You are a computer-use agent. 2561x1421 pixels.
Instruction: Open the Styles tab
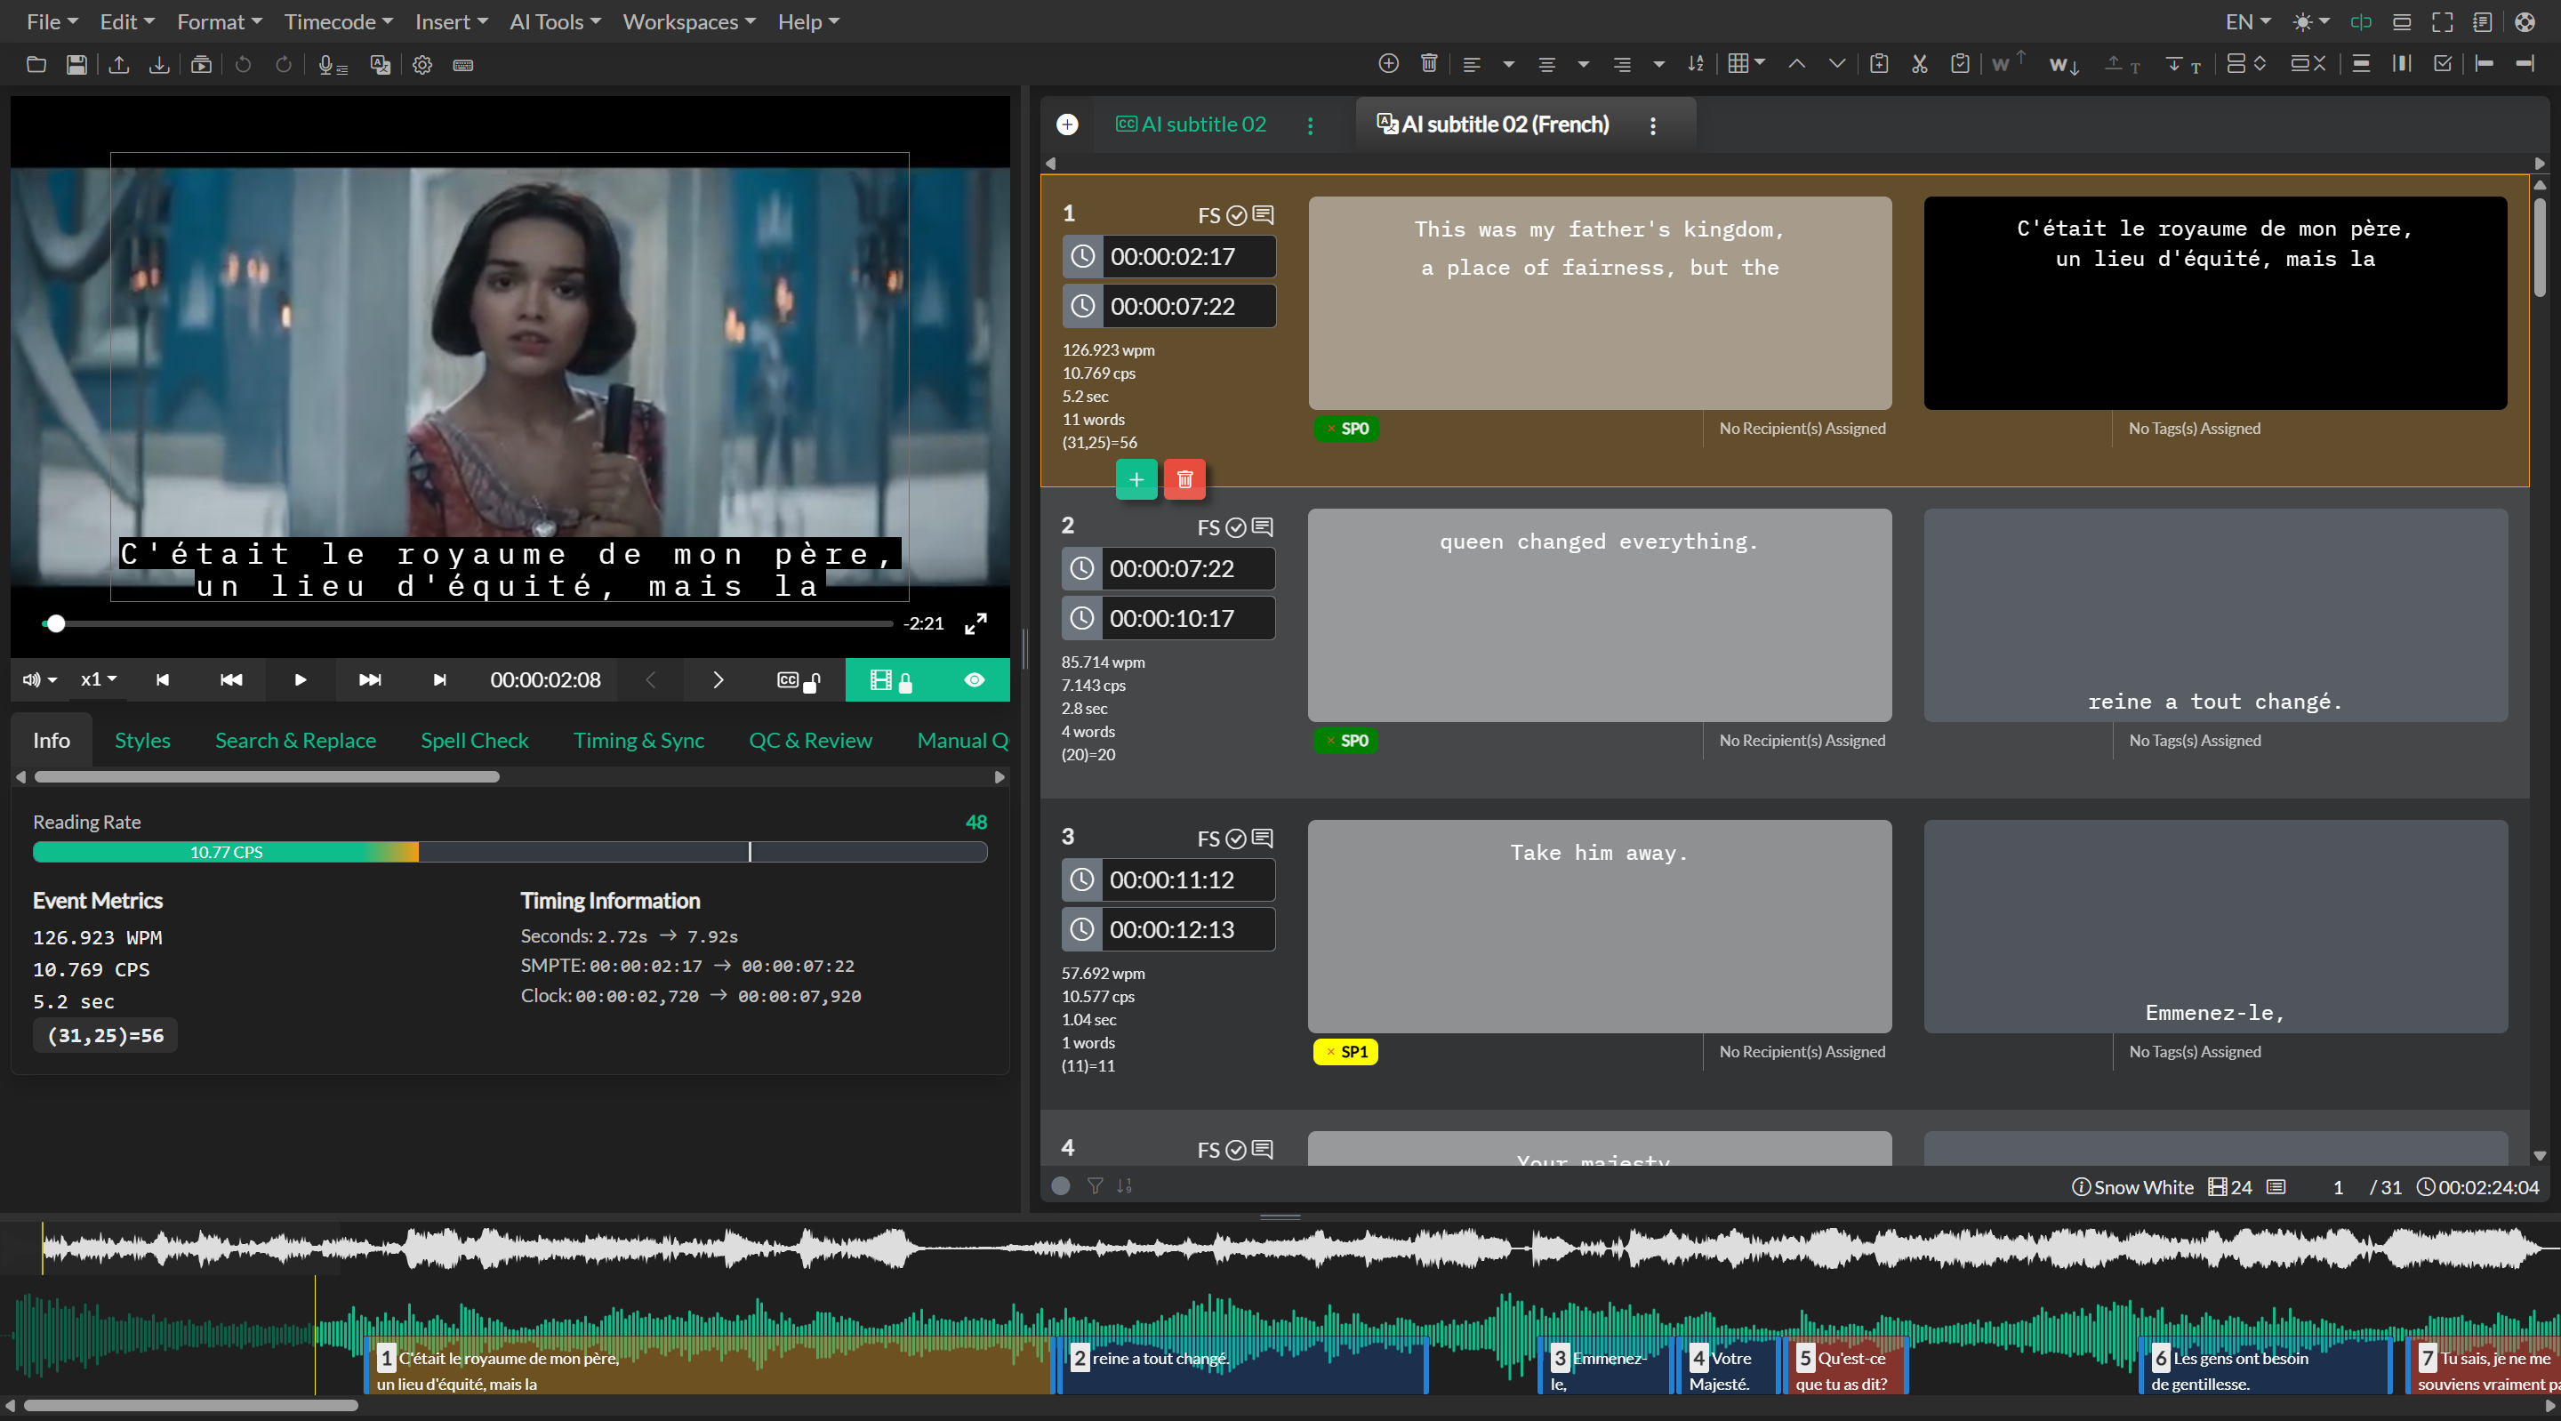tap(142, 741)
